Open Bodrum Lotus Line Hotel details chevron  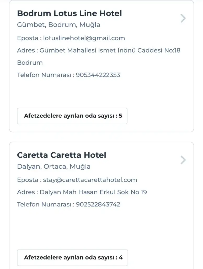pyautogui.click(x=183, y=18)
